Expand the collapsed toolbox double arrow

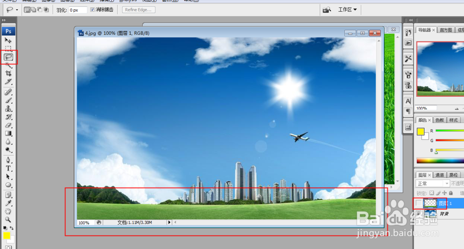pyautogui.click(x=4, y=20)
